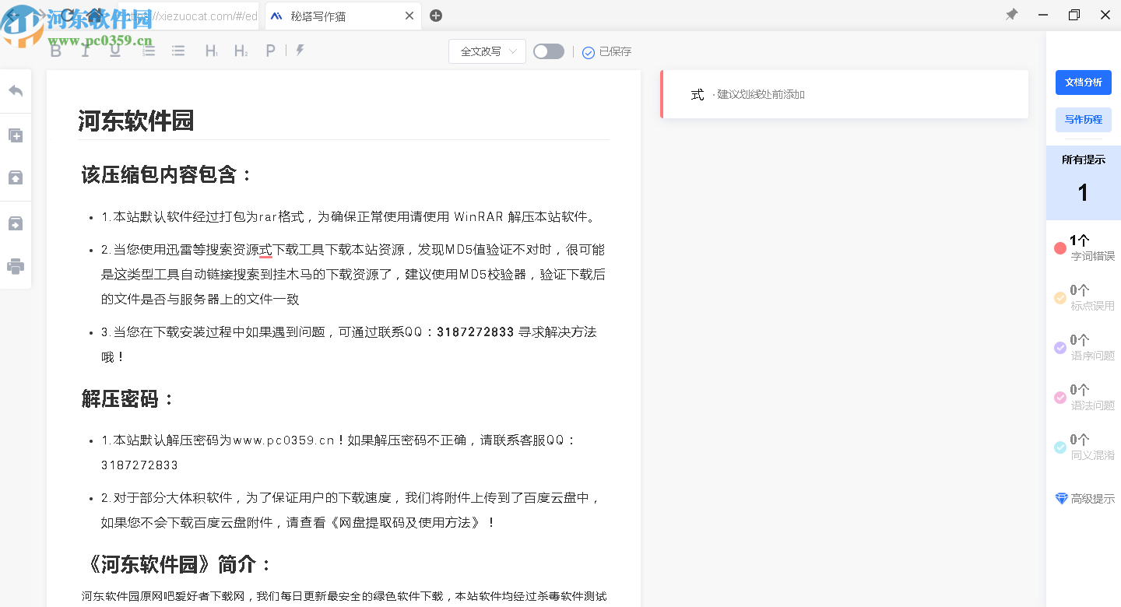Apply italic formatting

[86, 51]
